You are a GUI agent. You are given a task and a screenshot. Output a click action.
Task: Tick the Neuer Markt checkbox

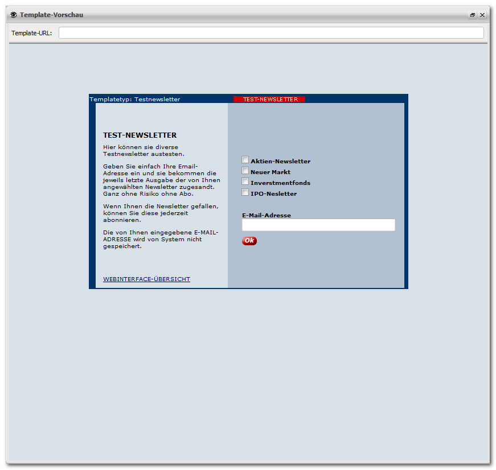(245, 171)
